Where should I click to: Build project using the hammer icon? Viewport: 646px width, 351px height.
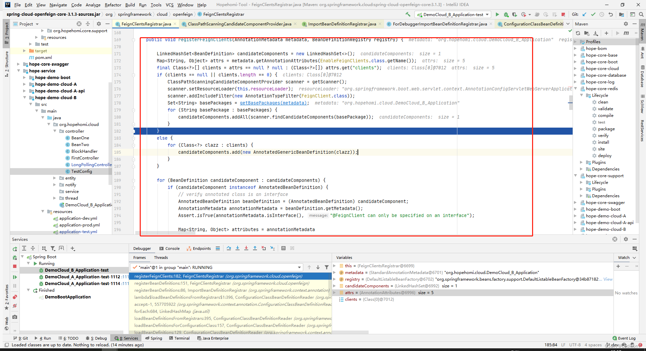[x=408, y=14]
